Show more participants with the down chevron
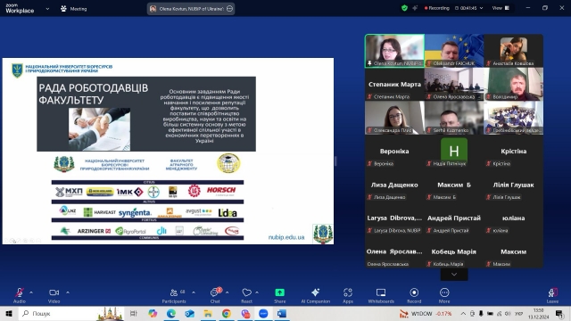This screenshot has width=571, height=321. pyautogui.click(x=454, y=275)
